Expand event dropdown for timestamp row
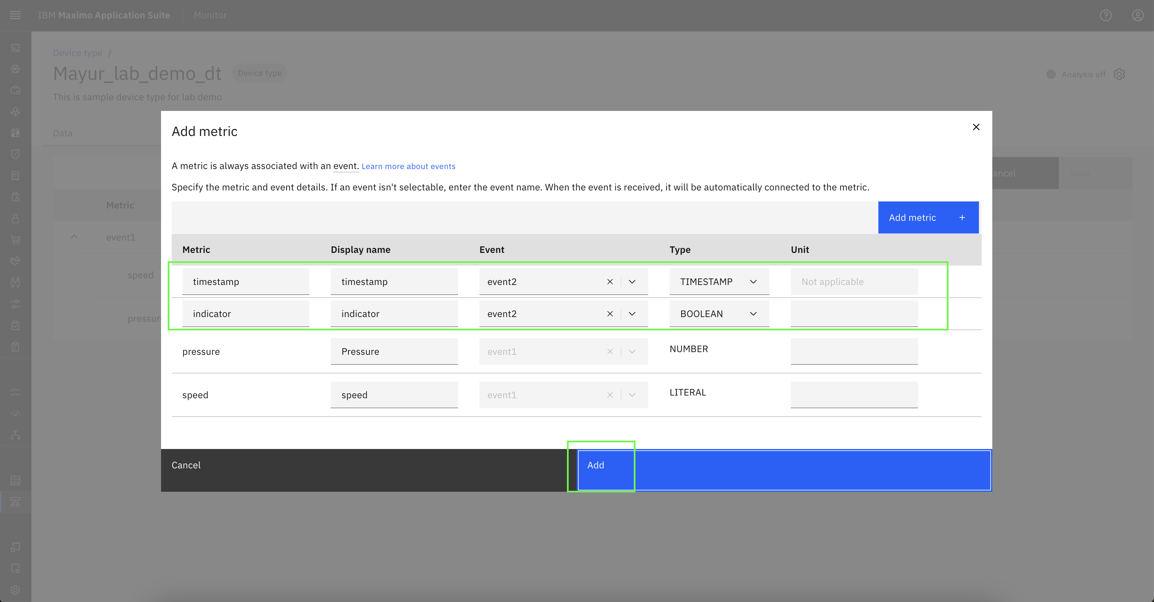 [x=632, y=282]
